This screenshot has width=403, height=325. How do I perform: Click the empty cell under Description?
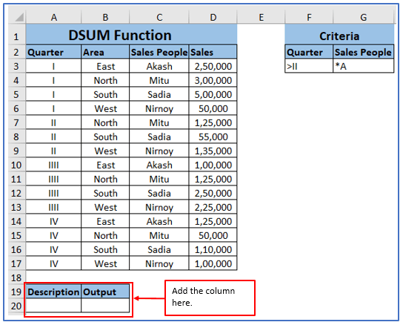pos(53,306)
